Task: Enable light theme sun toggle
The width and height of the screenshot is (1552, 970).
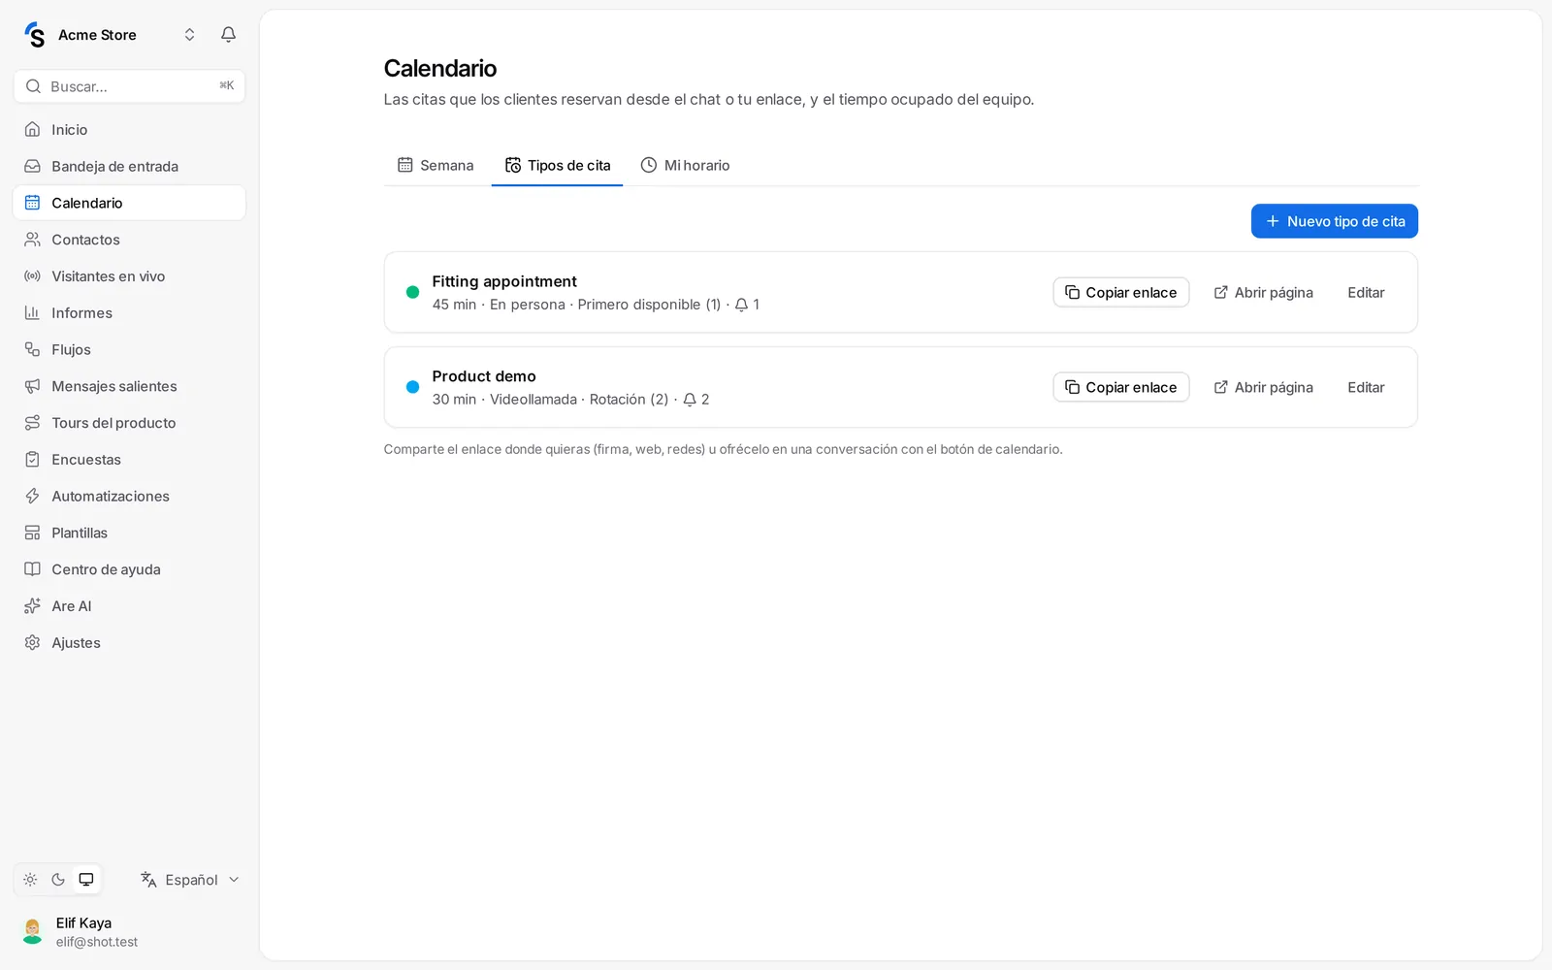Action: [30, 880]
